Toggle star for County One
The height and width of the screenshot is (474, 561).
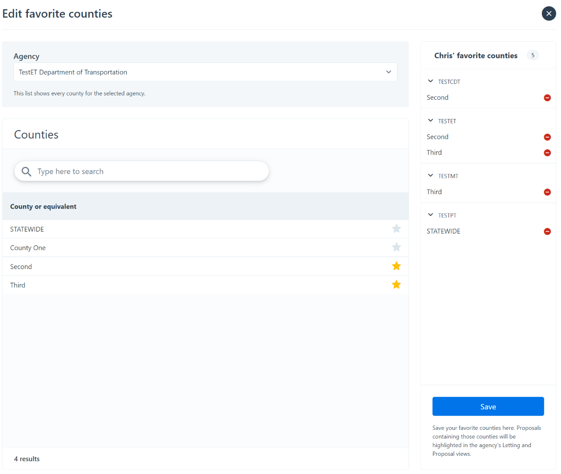(x=396, y=248)
